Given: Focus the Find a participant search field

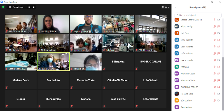Looking at the screenshot, I should [198, 15].
